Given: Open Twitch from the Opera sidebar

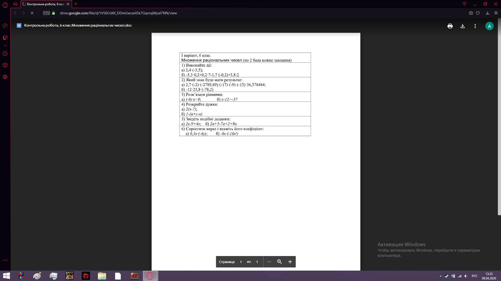Looking at the screenshot, I should [5, 38].
